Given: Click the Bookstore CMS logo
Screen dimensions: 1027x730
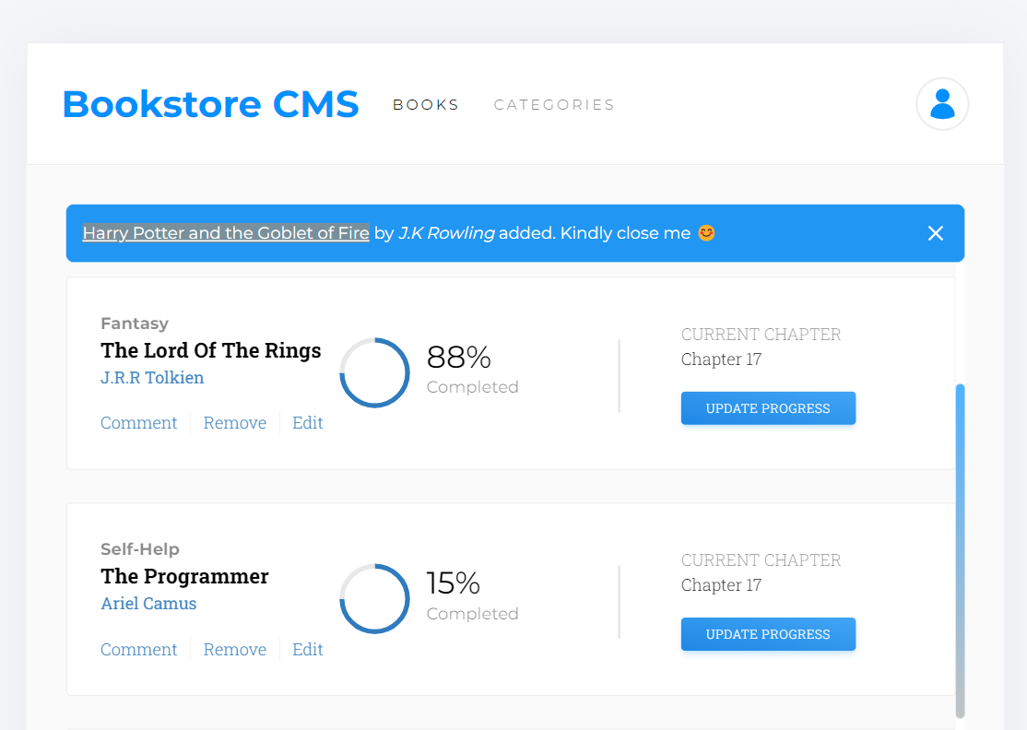Looking at the screenshot, I should [x=210, y=104].
